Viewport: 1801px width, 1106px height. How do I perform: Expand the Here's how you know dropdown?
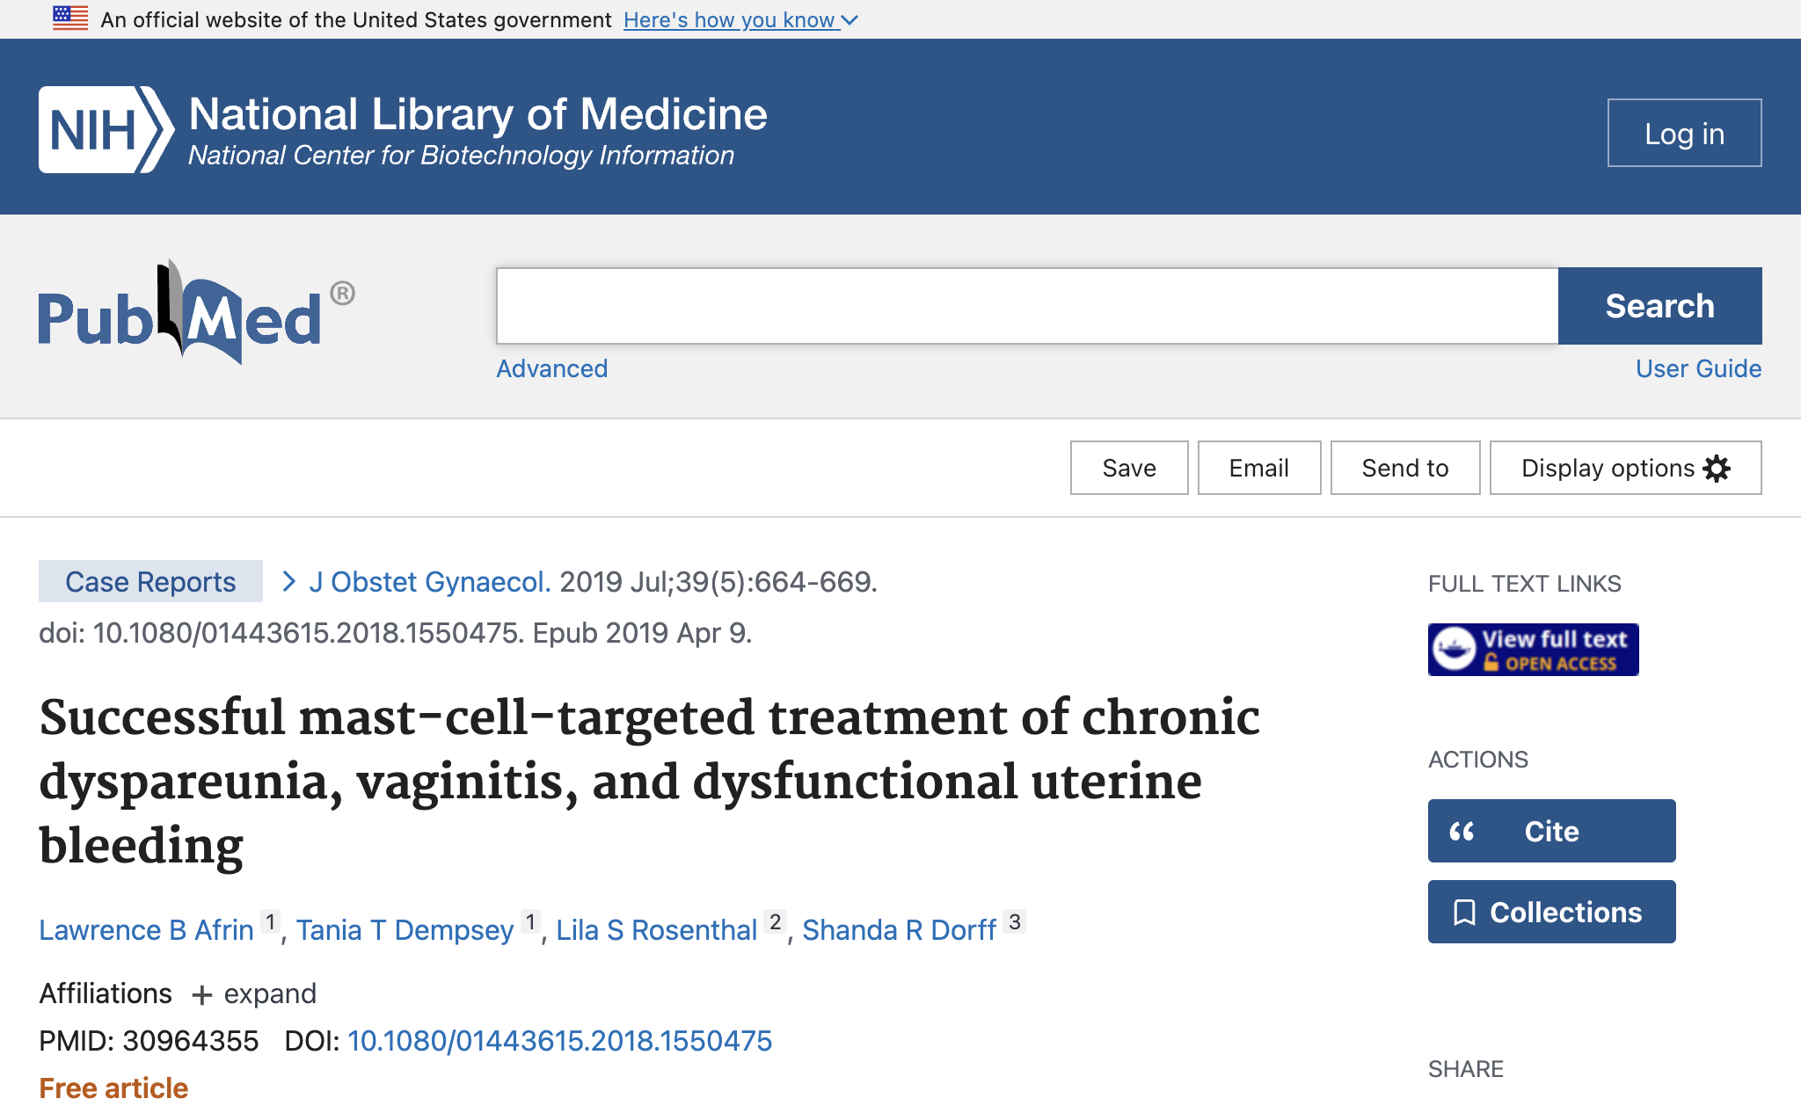(x=740, y=19)
